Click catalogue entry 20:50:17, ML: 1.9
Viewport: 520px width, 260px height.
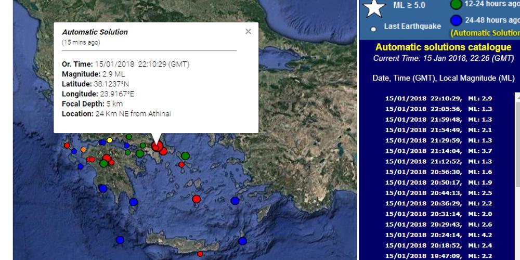coord(438,183)
